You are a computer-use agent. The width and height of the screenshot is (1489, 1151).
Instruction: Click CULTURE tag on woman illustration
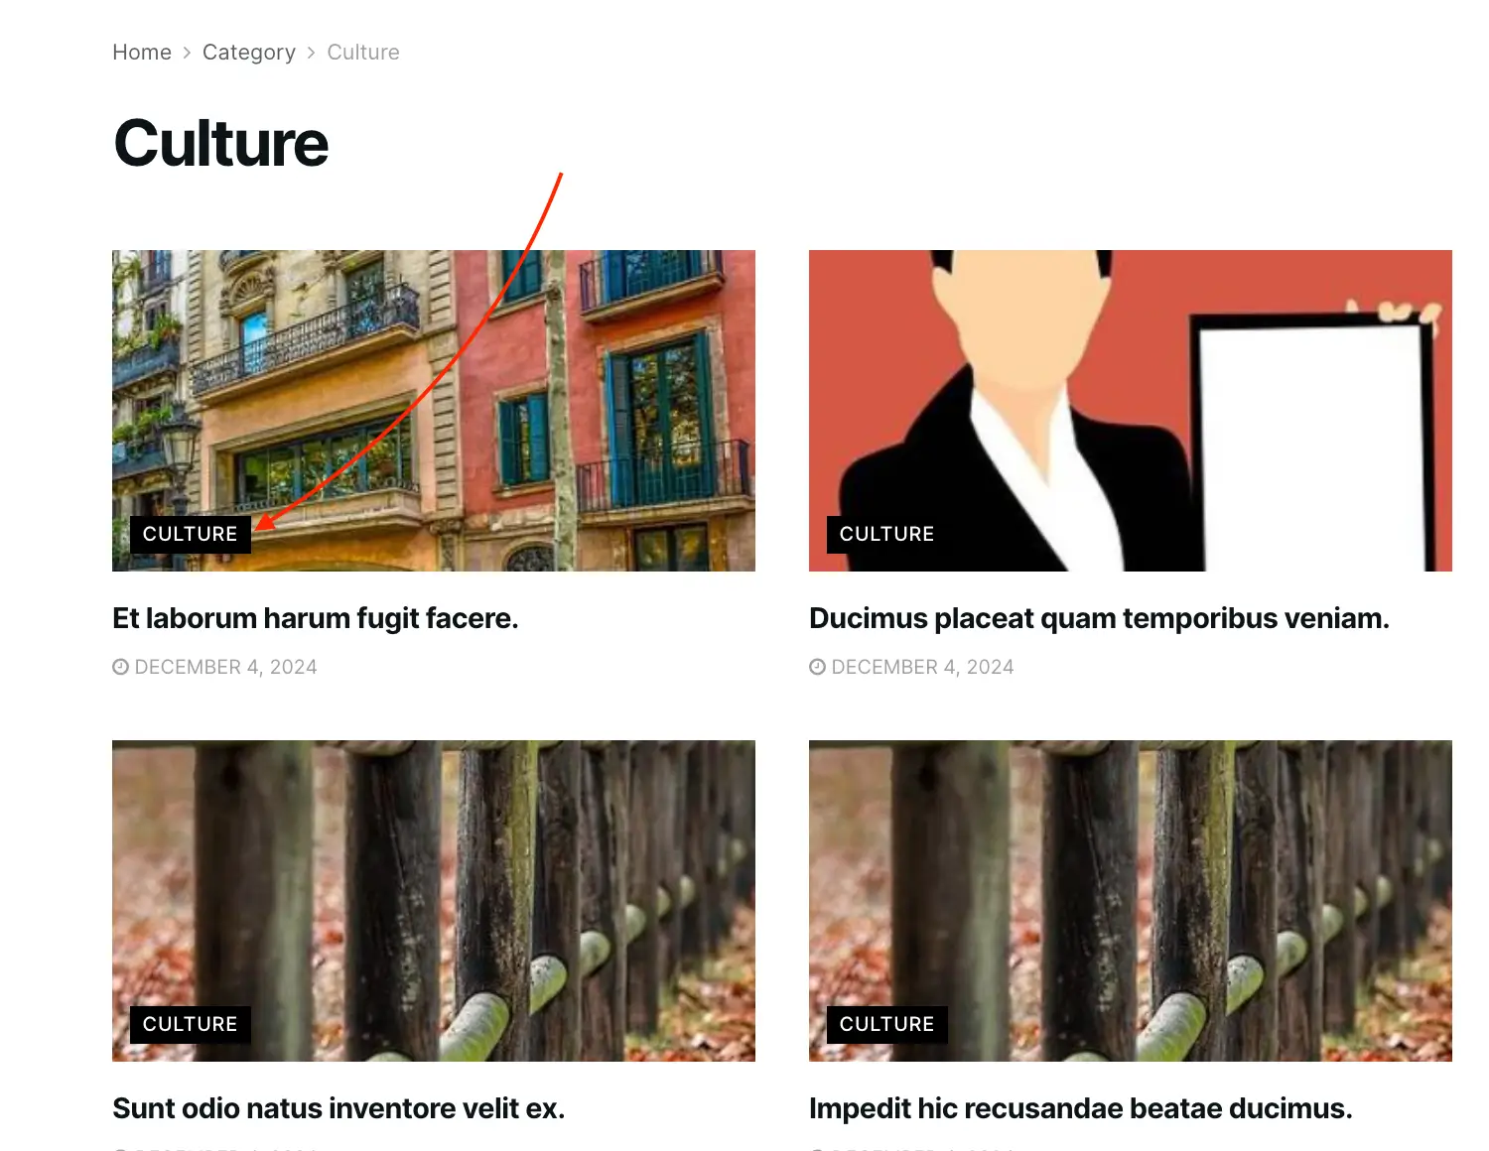[x=887, y=534]
